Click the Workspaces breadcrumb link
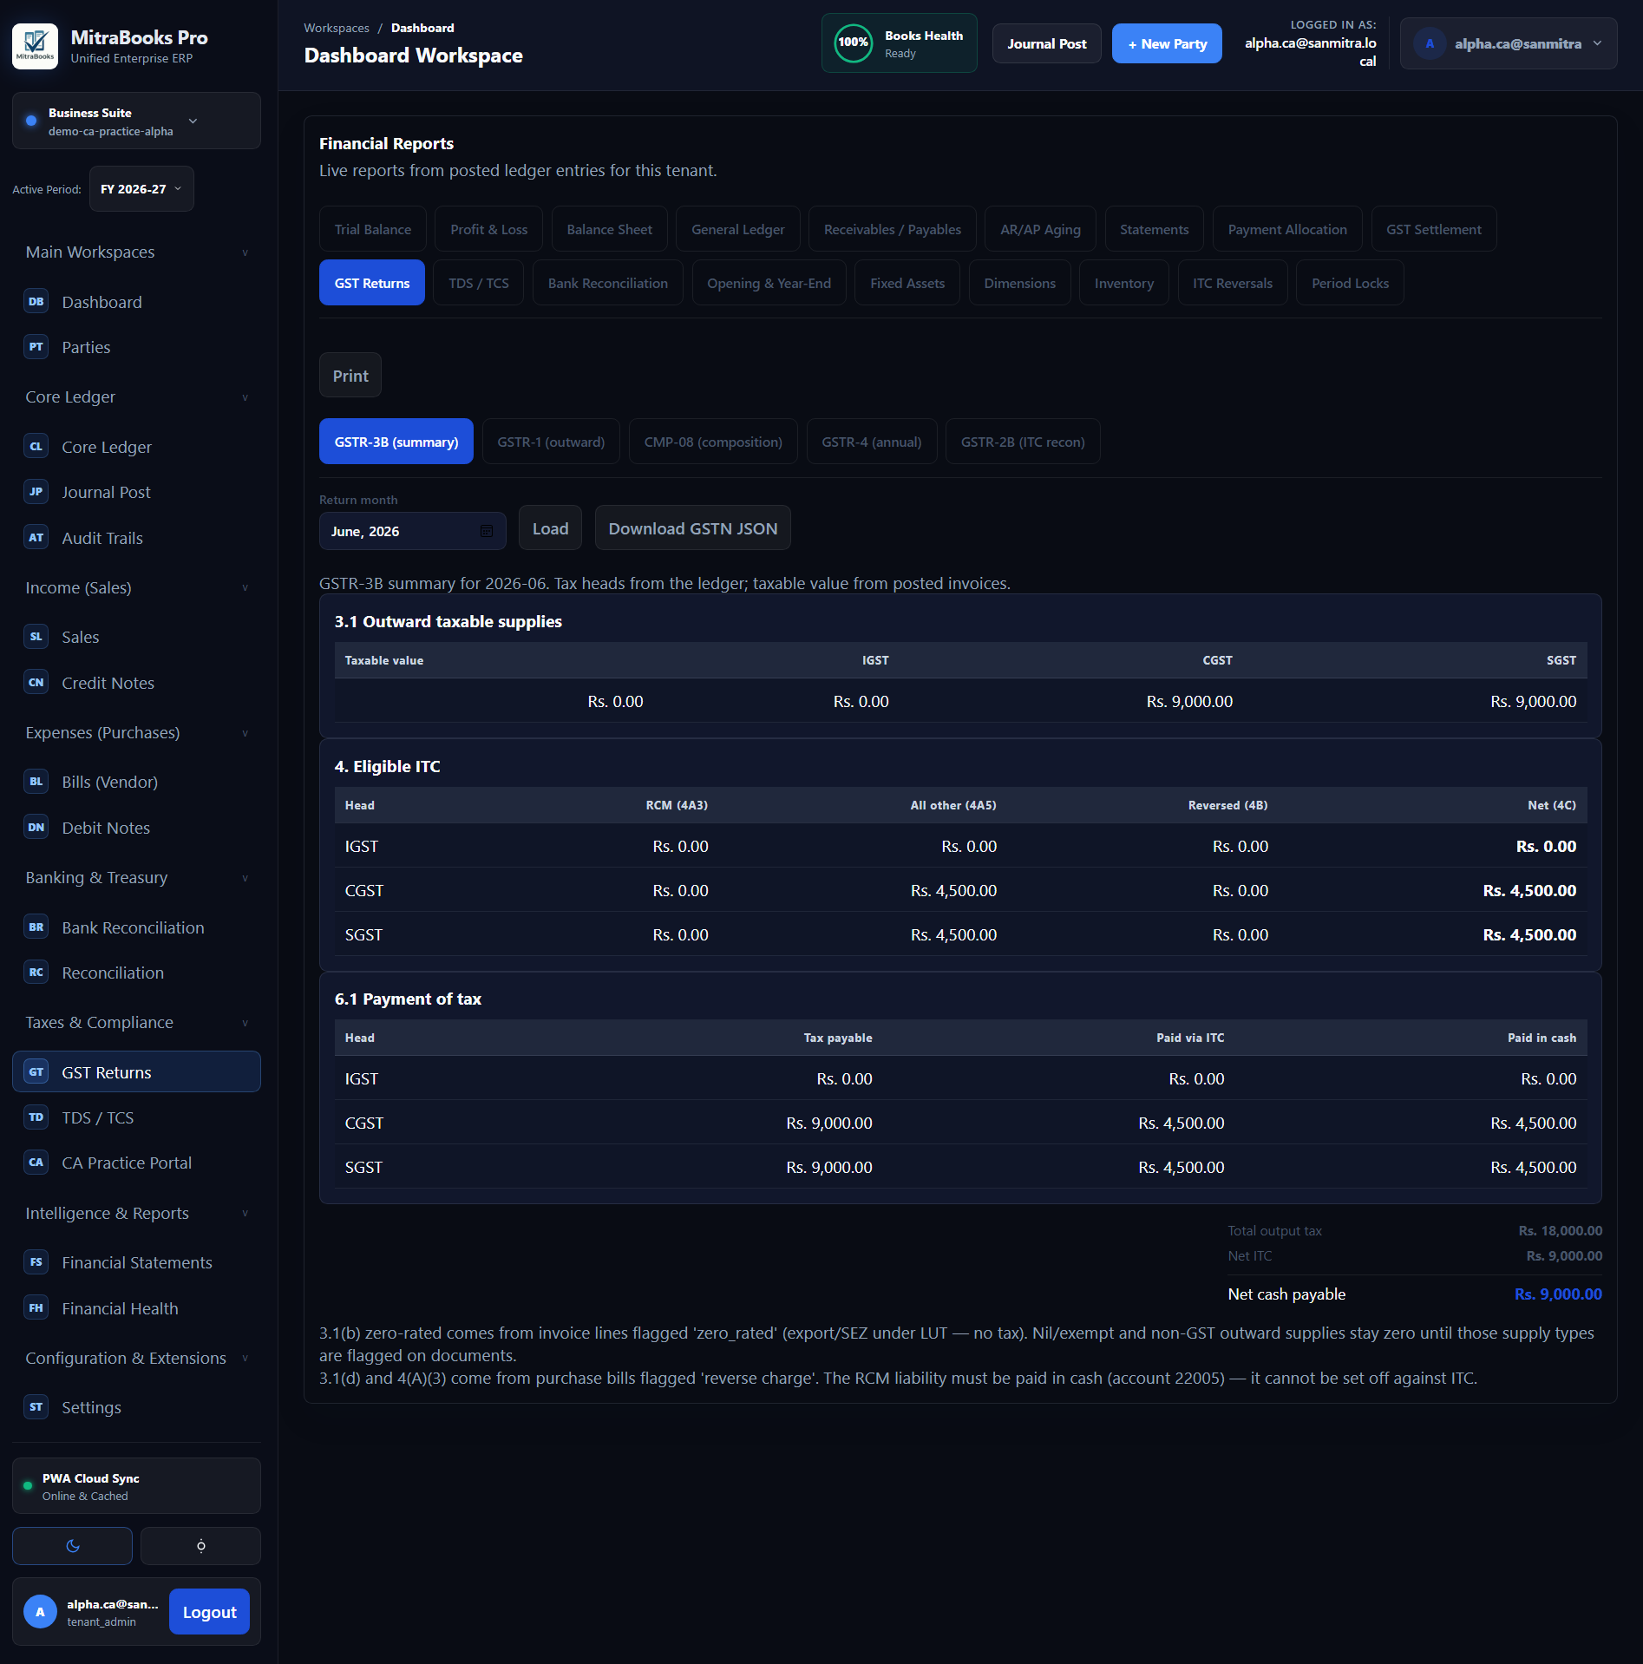1643x1664 pixels. pyautogui.click(x=337, y=28)
